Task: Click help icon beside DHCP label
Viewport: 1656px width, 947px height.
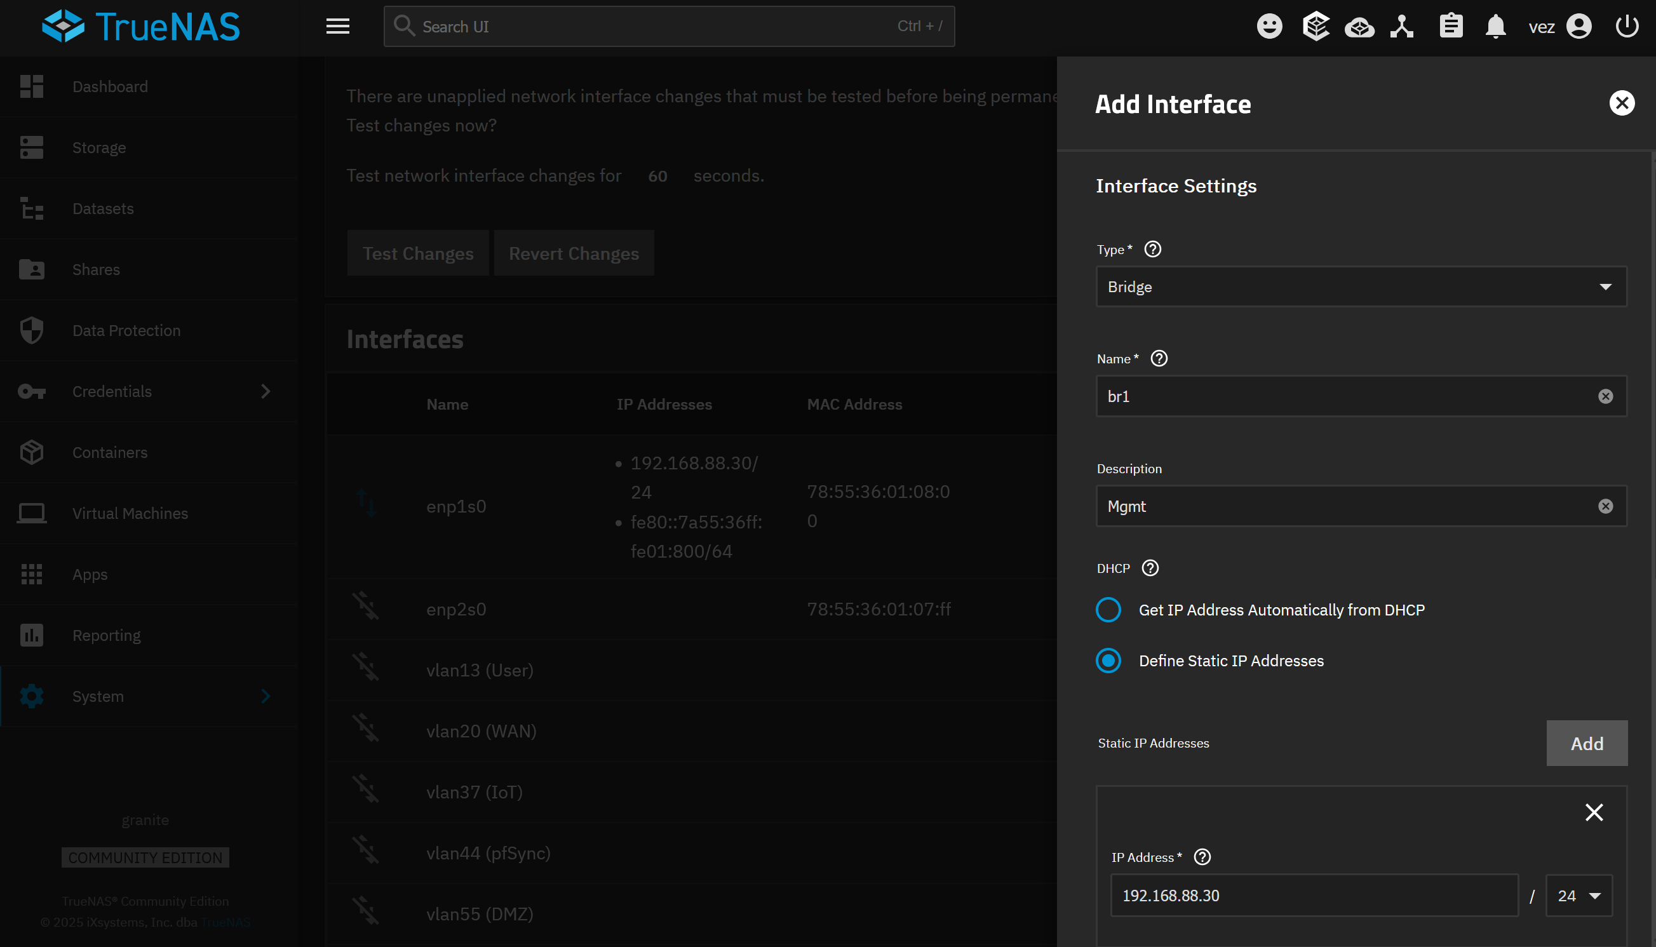Action: pyautogui.click(x=1150, y=568)
